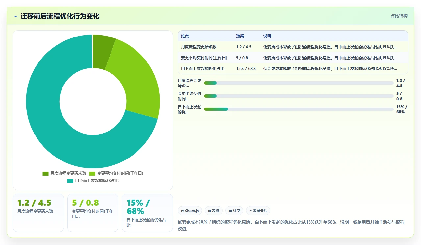Click the table value 15% / 68%
Screen dimensions: 421x245
pyautogui.click(x=246, y=69)
